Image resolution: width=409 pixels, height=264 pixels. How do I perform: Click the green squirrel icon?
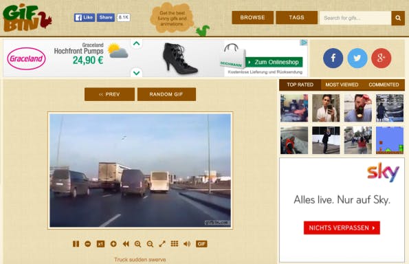(202, 31)
